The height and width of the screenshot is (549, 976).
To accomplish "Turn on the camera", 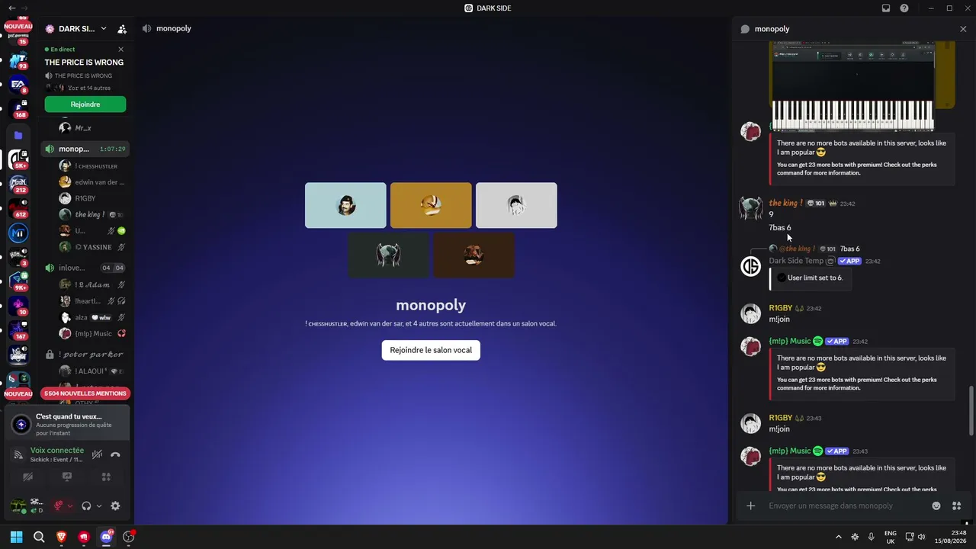I will tap(28, 477).
